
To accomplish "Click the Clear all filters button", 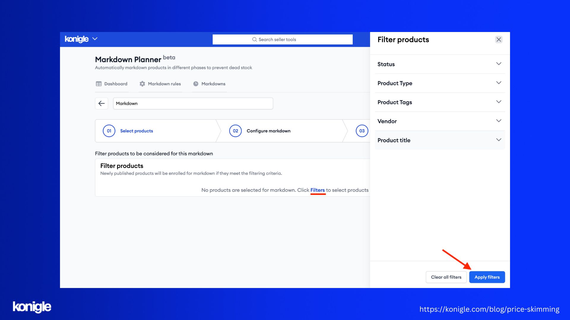I will 446,277.
